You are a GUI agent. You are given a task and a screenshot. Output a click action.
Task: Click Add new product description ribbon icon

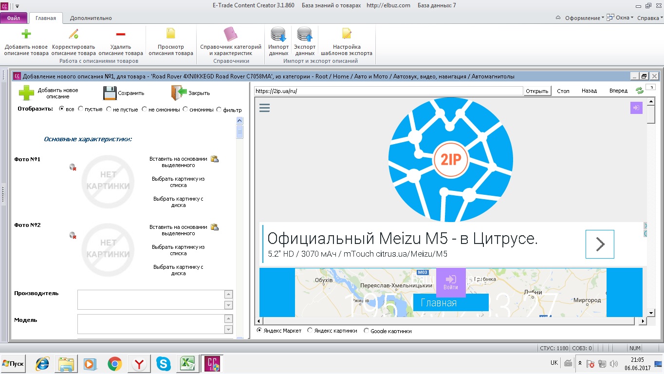tap(26, 34)
